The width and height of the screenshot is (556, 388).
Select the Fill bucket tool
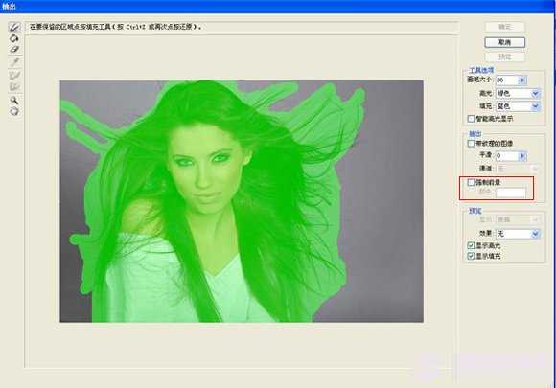14,38
